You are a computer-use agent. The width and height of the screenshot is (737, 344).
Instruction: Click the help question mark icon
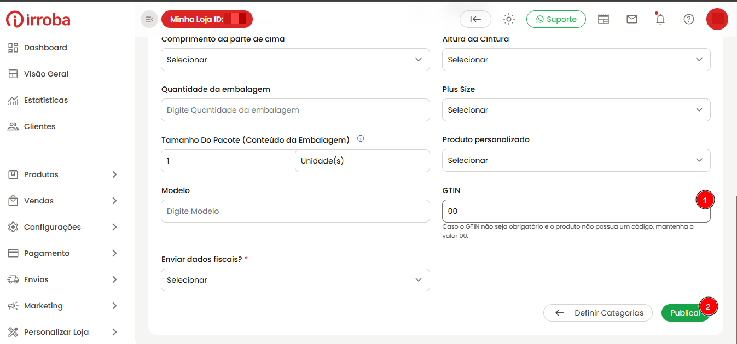tap(689, 19)
